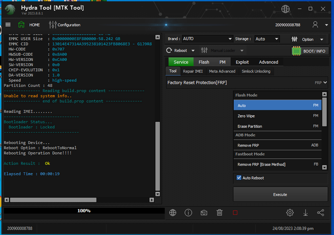The height and width of the screenshot is (235, 334).
Task: Click the status bar date and time
Action: click(293, 228)
